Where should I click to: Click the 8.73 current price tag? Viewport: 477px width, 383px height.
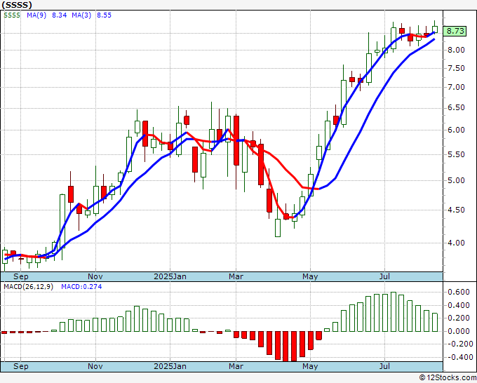tap(455, 31)
